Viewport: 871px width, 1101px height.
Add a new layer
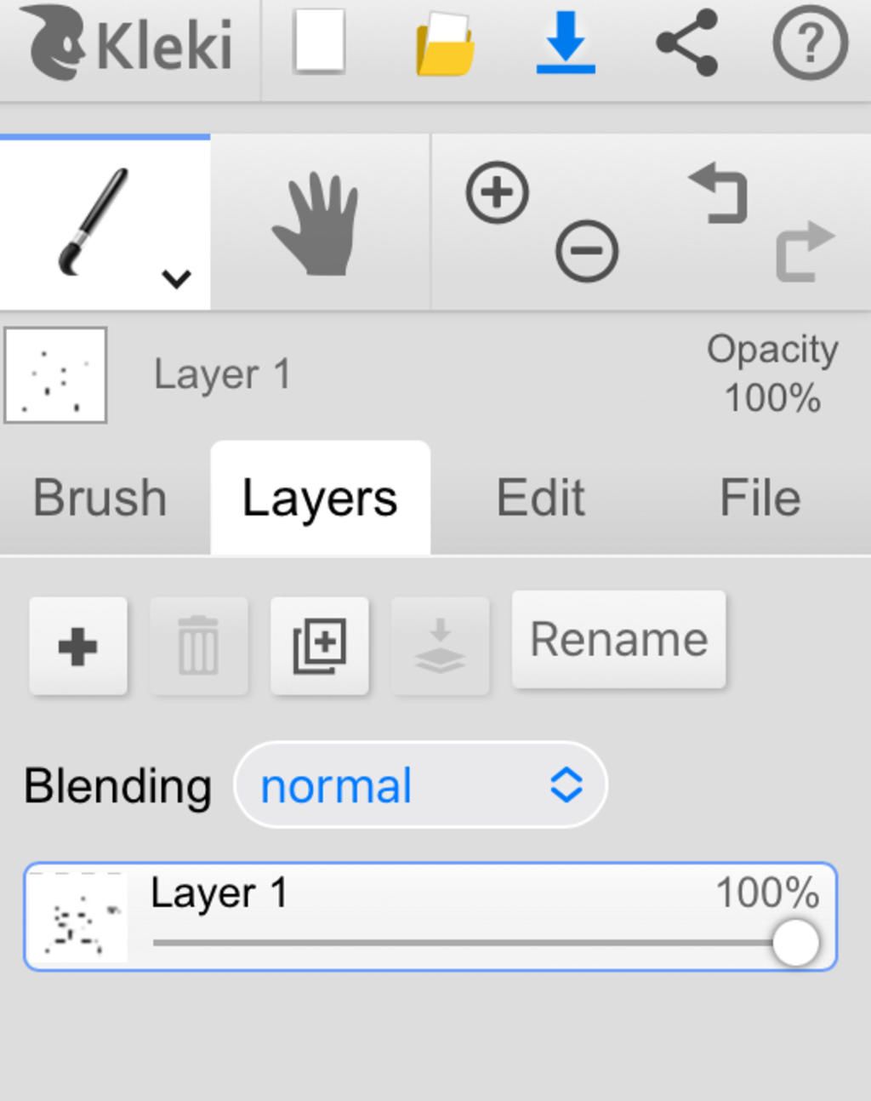78,647
